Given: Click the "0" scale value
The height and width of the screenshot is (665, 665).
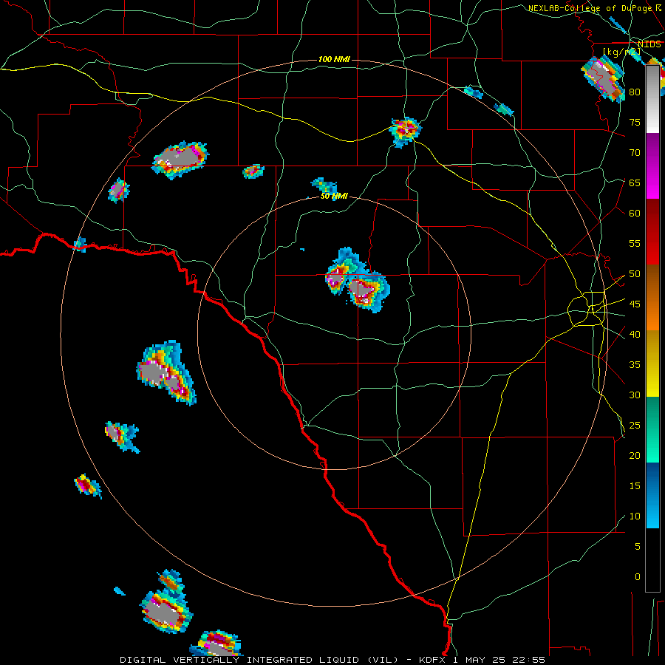Looking at the screenshot, I should point(638,577).
